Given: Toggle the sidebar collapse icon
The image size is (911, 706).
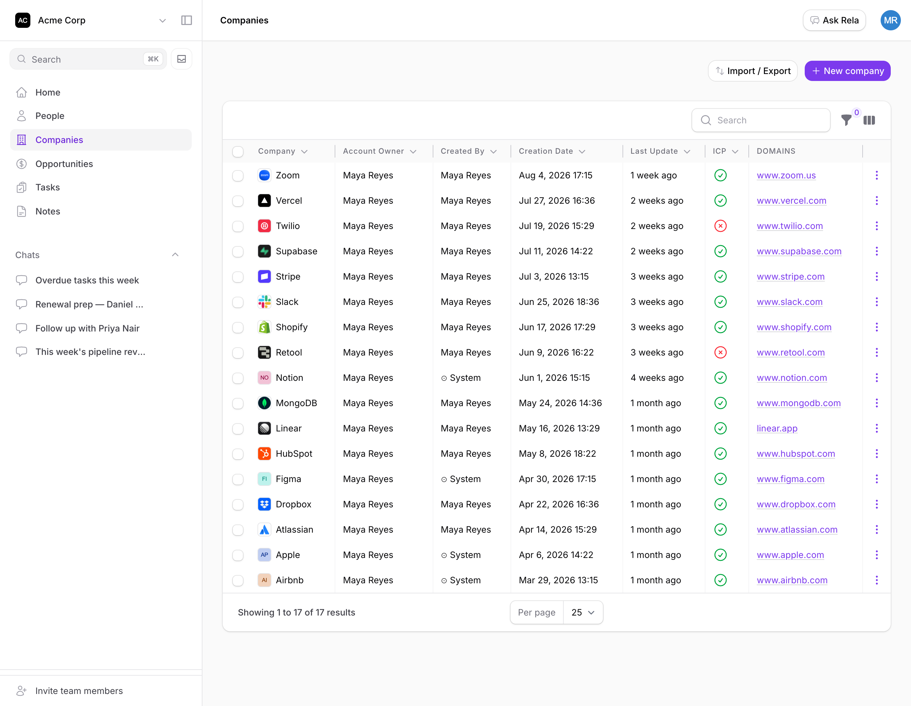Looking at the screenshot, I should [186, 21].
